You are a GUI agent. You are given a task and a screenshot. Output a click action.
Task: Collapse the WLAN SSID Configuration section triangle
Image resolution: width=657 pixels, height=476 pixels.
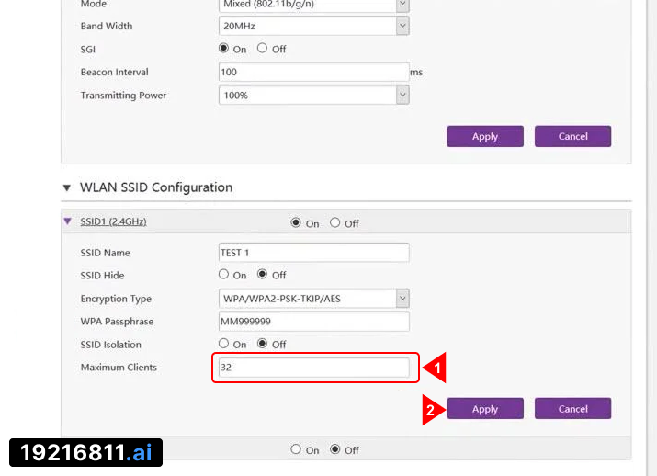[x=66, y=187]
